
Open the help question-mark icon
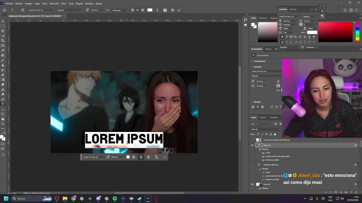(351, 10)
